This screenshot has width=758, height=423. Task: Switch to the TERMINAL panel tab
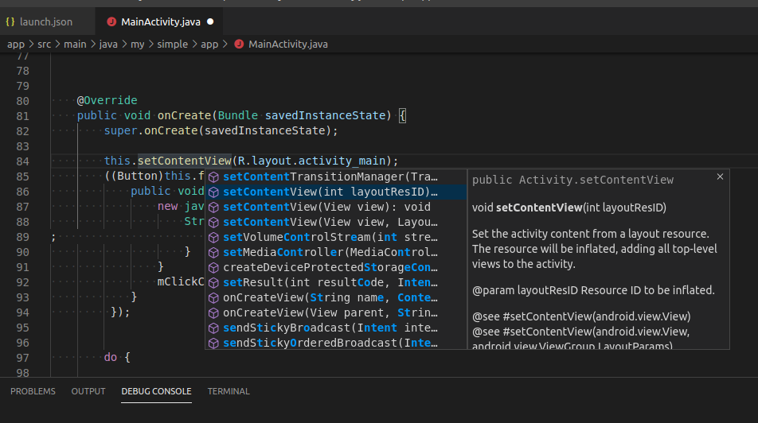(229, 391)
